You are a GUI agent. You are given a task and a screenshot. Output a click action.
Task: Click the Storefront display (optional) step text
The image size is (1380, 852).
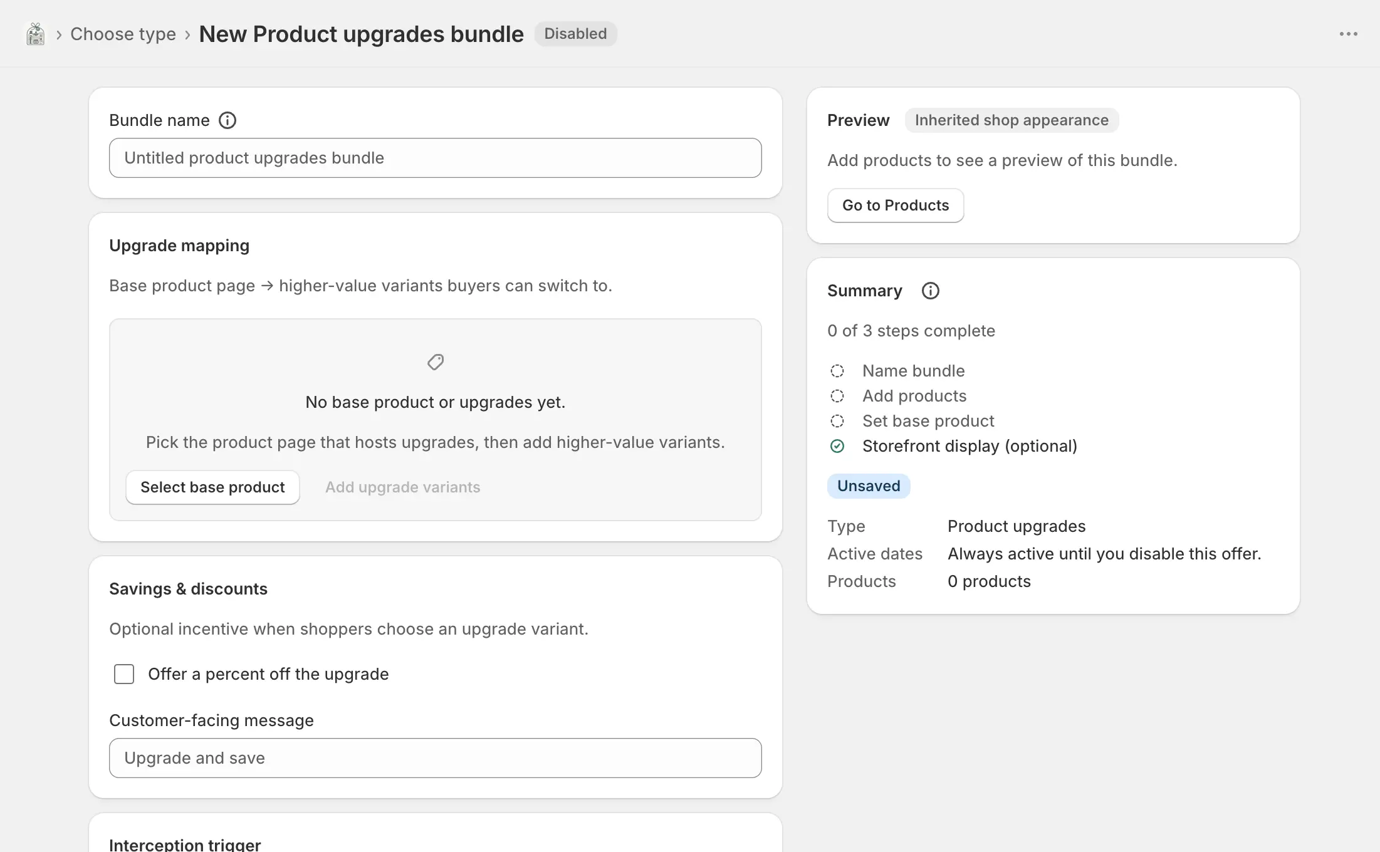coord(970,446)
